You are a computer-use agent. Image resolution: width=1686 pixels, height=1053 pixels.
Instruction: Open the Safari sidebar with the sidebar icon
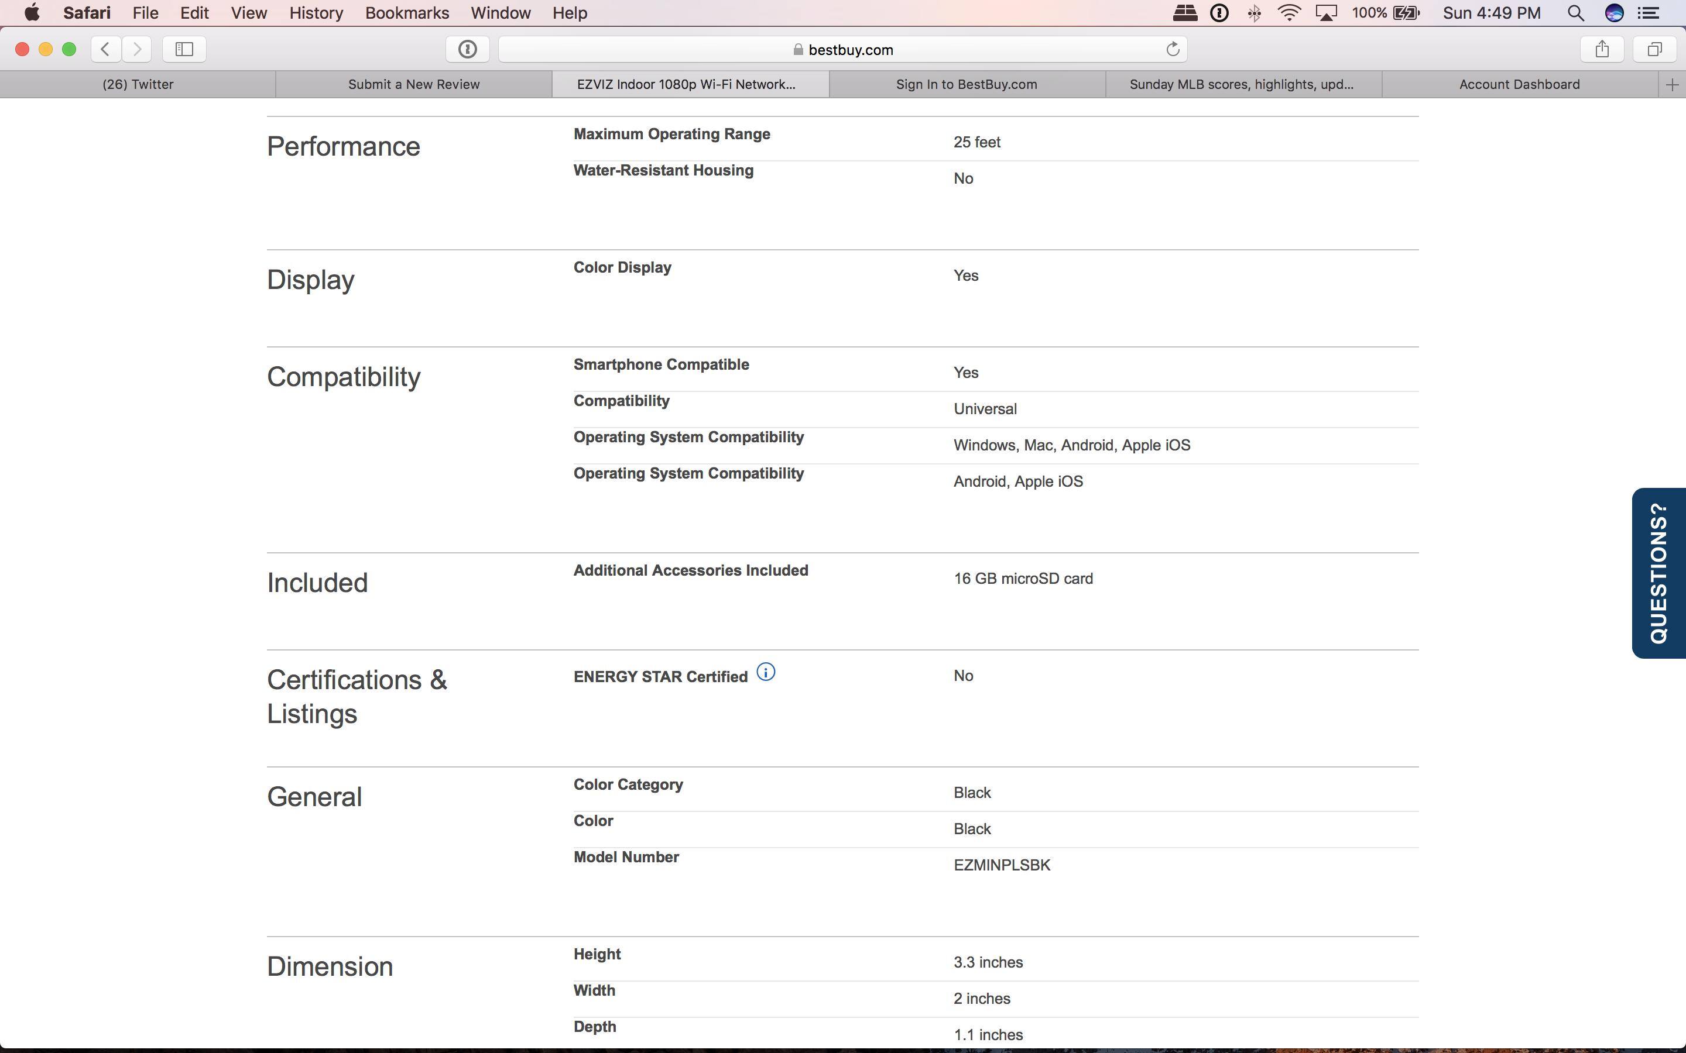coord(183,49)
